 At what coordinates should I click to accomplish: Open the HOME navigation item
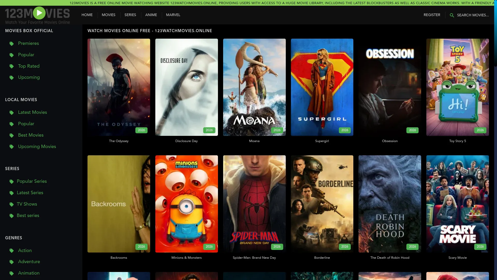(87, 15)
